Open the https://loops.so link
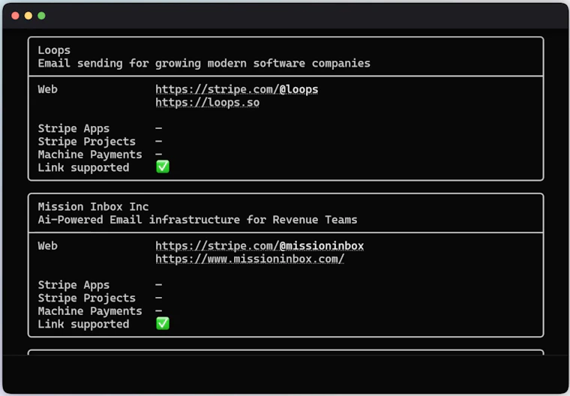The width and height of the screenshot is (570, 396). pos(208,103)
